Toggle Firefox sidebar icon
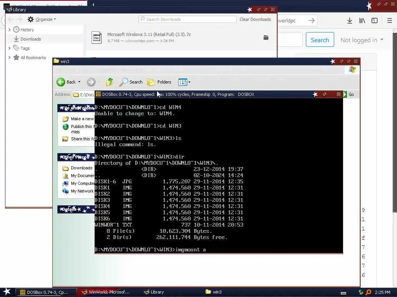Image resolution: width=397 pixels, height=297 pixels. pyautogui.click(x=375, y=20)
